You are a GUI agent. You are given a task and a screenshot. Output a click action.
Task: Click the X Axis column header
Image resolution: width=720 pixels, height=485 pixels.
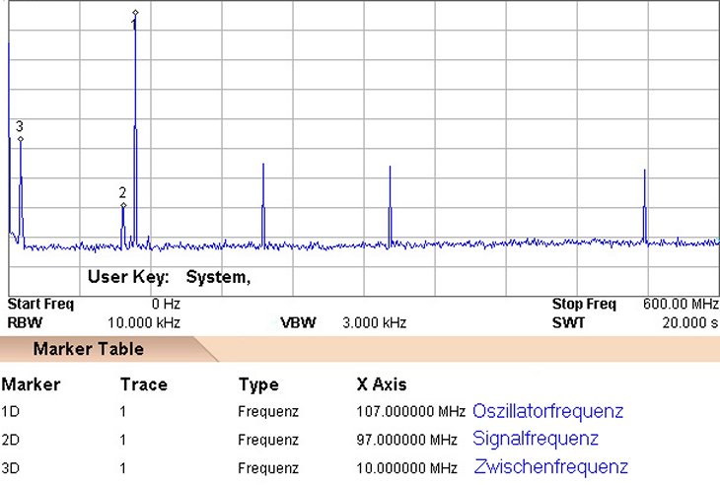coord(381,384)
